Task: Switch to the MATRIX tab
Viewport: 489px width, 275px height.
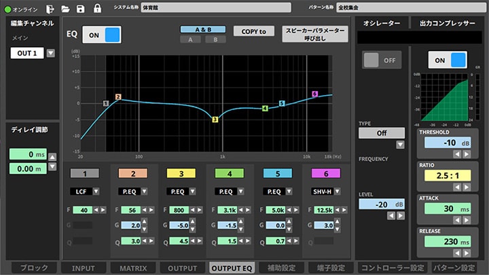Action: (133, 268)
